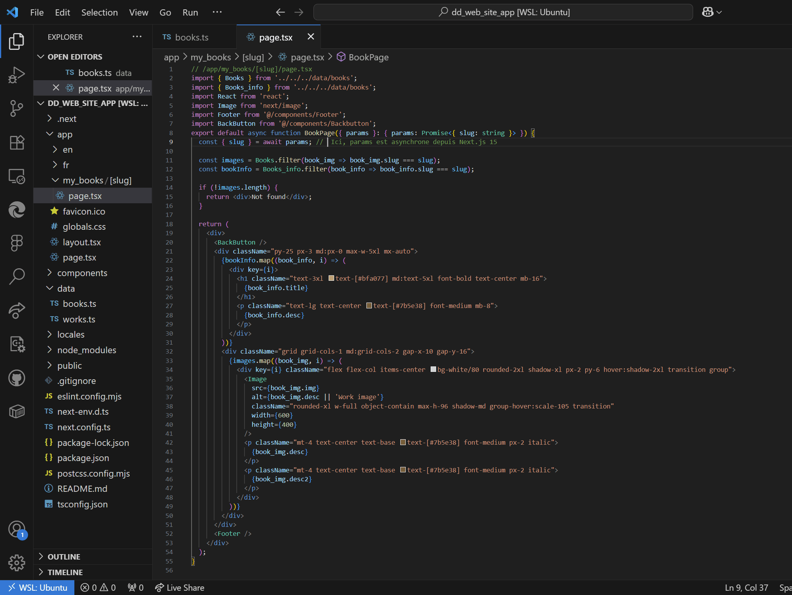The image size is (792, 595).
Task: Start a Live Share session from status bar
Action: (x=179, y=587)
